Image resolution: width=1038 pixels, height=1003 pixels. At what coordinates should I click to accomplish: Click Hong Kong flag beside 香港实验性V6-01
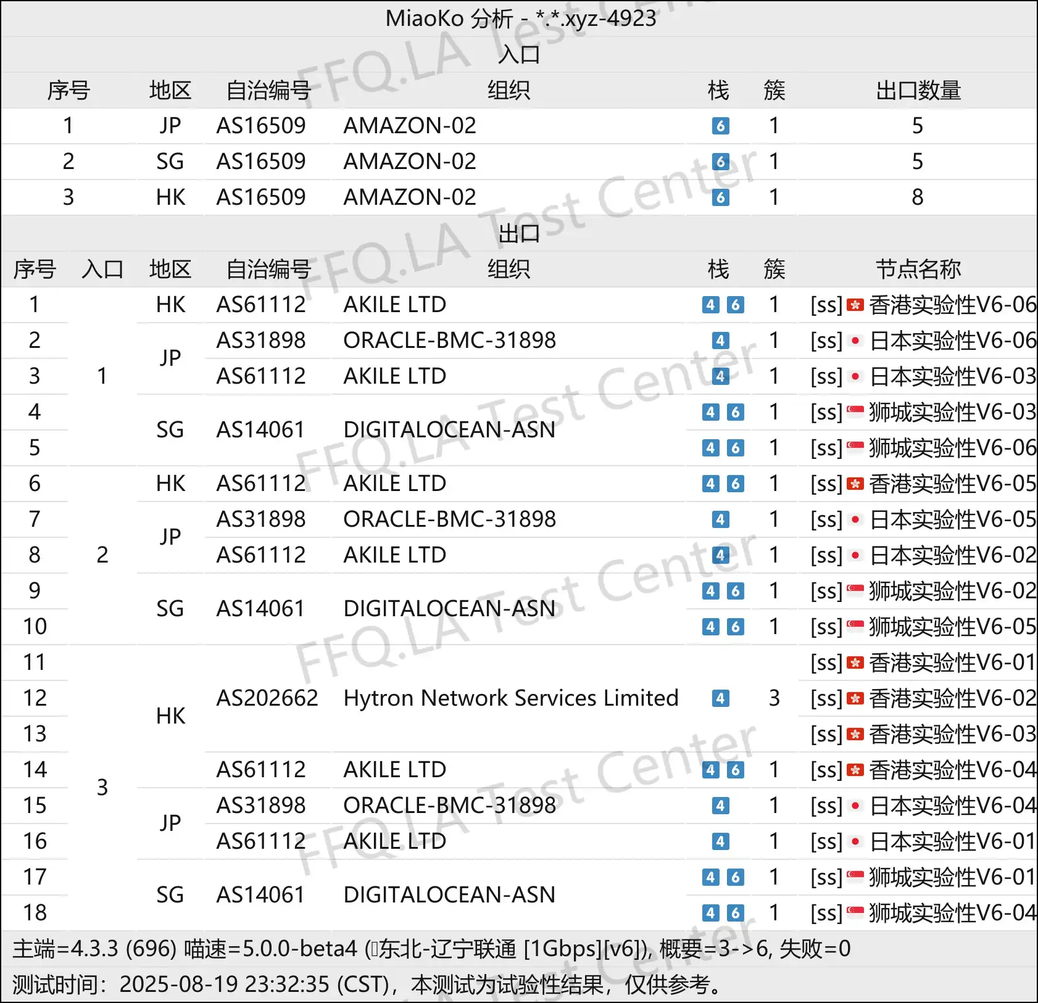855,662
